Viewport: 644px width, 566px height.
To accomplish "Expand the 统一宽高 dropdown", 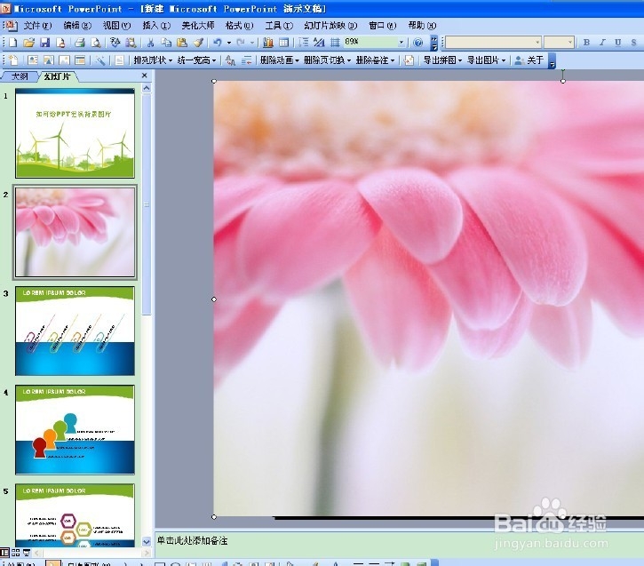I will (214, 60).
